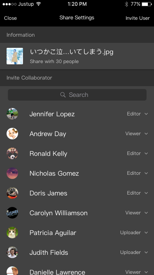Open Danielle Lawrence's avatar
Viewport: 154px width, 275px height.
(12, 270)
